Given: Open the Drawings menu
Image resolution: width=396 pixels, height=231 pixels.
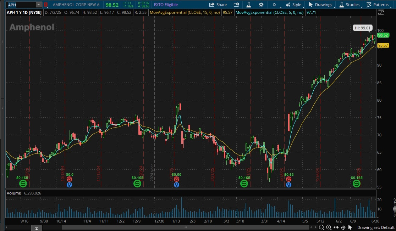Looking at the screenshot, I should tap(320, 5).
